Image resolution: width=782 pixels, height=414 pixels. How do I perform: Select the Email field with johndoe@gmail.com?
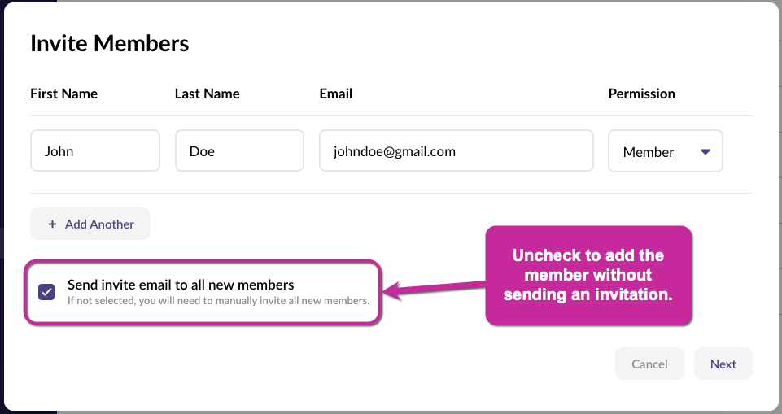click(456, 151)
